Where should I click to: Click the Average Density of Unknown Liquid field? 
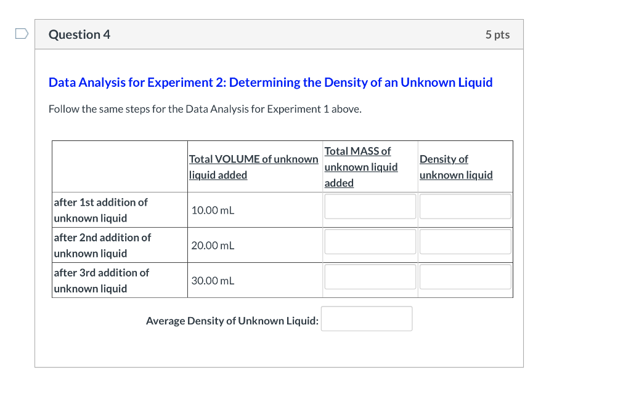click(366, 318)
